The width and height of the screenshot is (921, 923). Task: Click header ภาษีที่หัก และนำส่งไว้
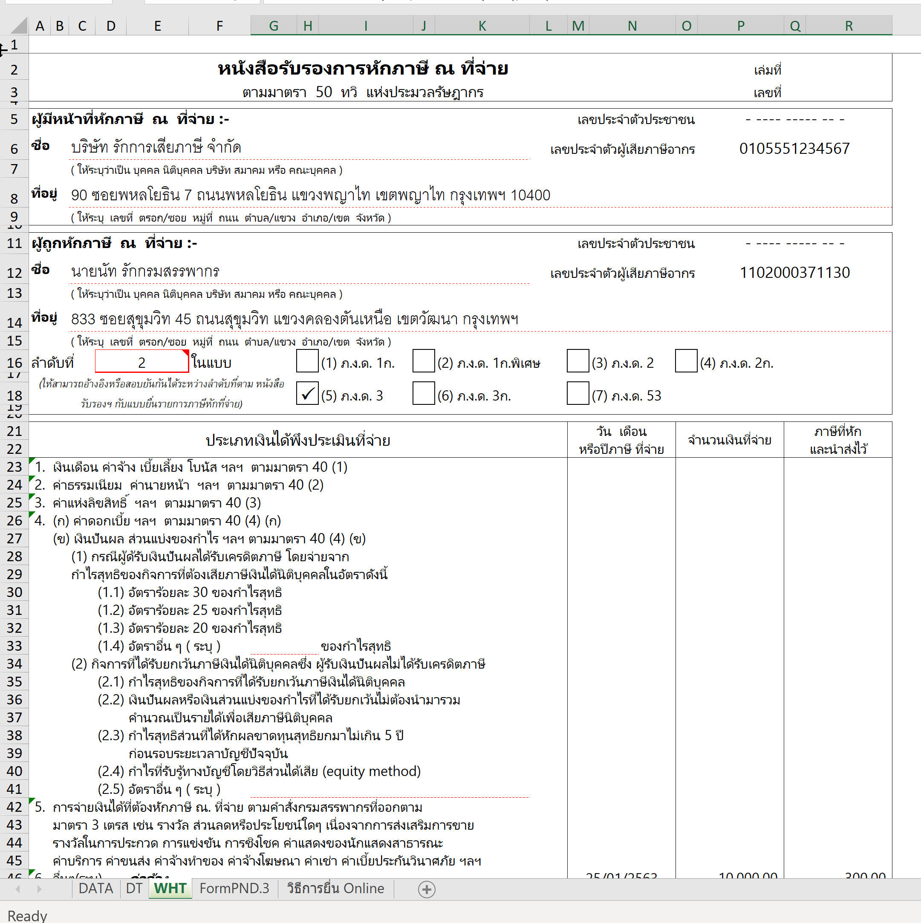pyautogui.click(x=838, y=439)
